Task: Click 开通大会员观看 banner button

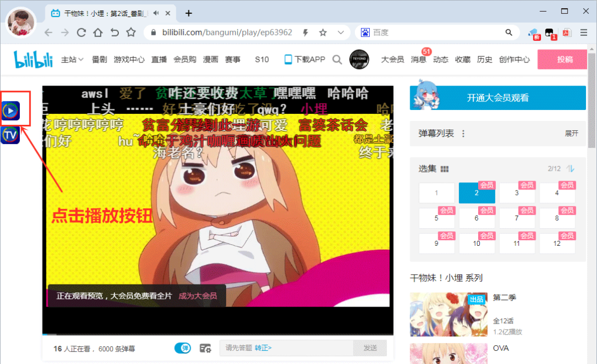Action: [498, 98]
